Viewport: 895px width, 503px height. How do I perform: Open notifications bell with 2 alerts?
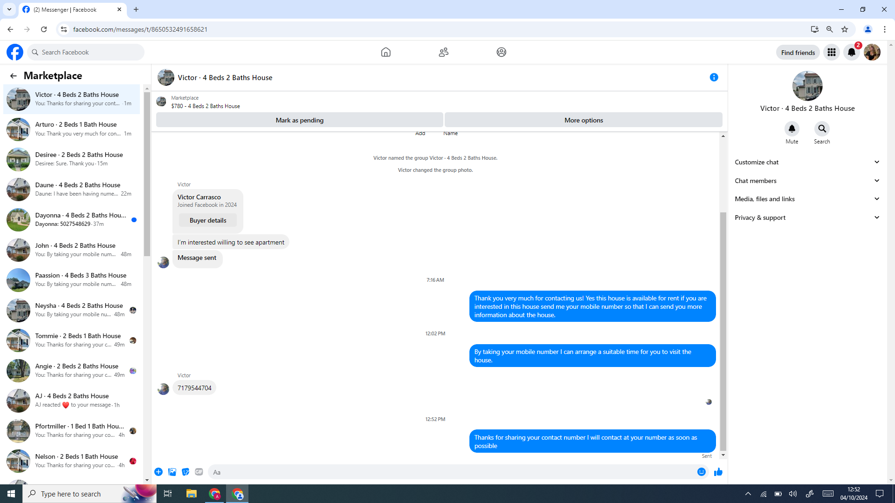pyautogui.click(x=852, y=52)
